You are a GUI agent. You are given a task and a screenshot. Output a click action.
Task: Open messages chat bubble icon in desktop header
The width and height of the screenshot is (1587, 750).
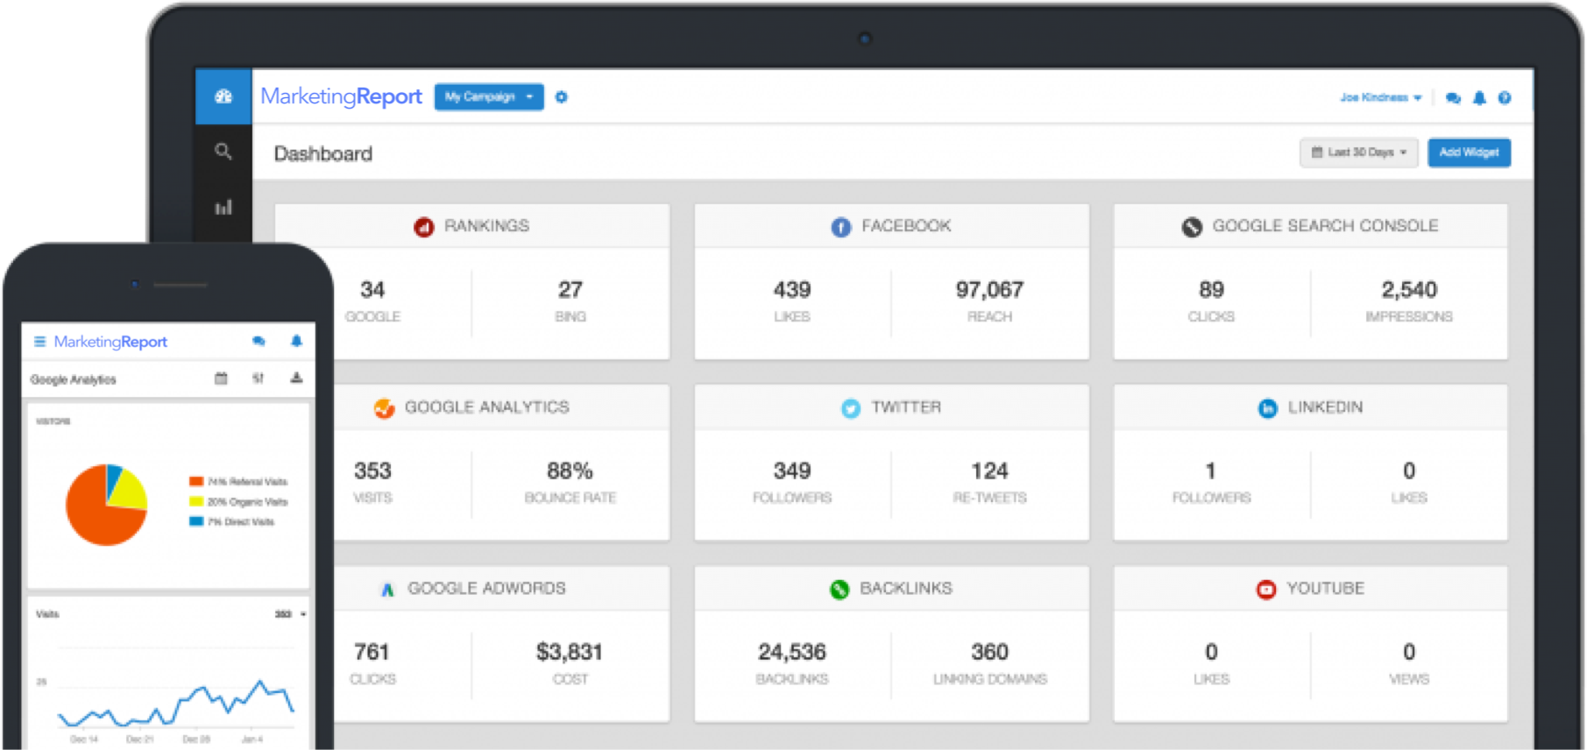[1453, 98]
